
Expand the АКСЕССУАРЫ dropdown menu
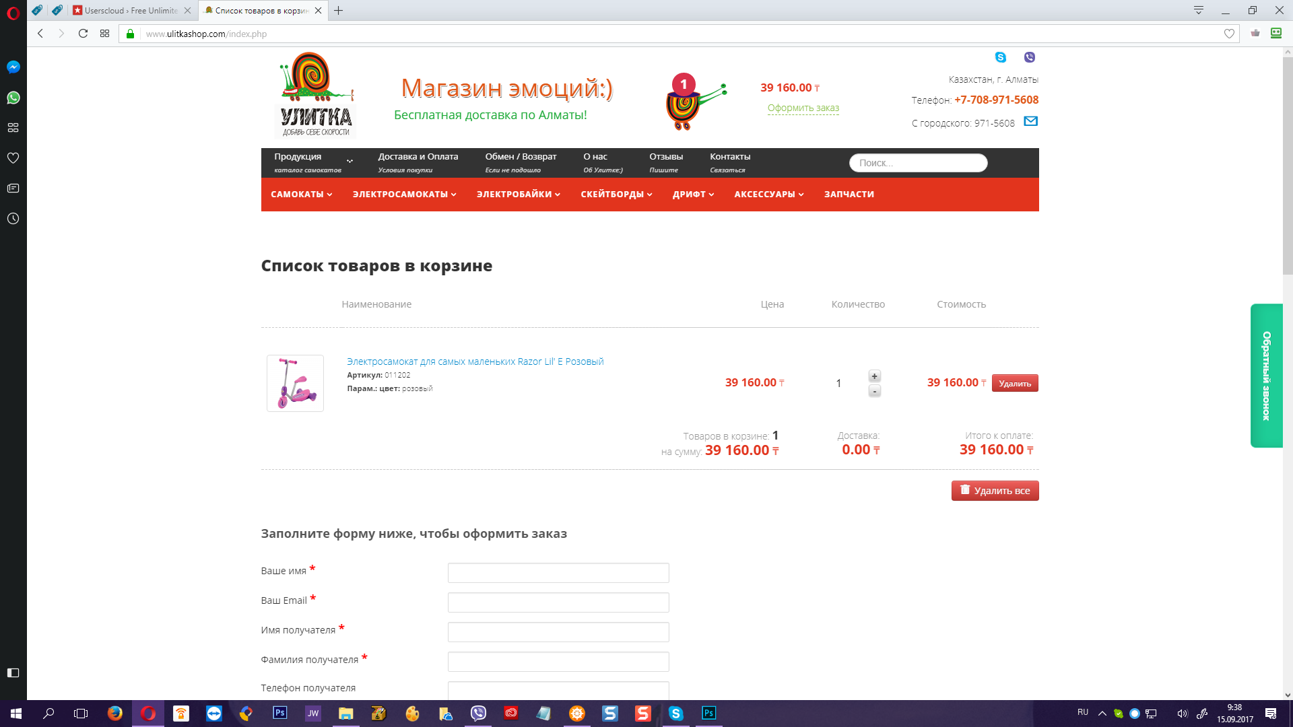coord(768,195)
